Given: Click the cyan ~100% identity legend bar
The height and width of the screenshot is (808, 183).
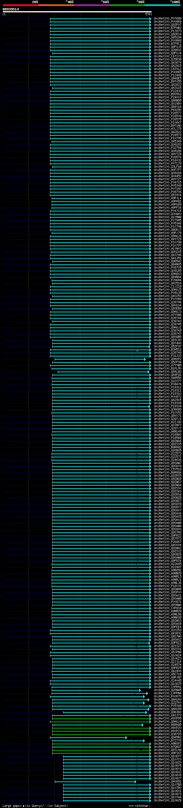Looking at the screenshot, I should click(162, 5).
